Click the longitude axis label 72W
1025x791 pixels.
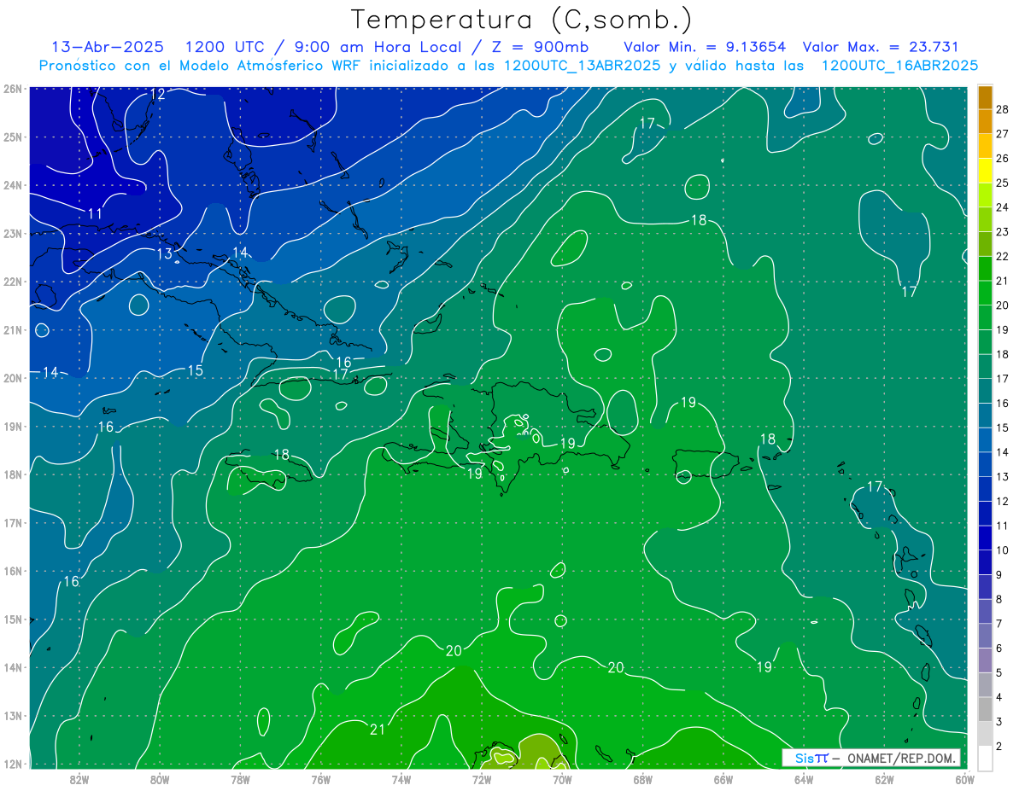click(482, 779)
